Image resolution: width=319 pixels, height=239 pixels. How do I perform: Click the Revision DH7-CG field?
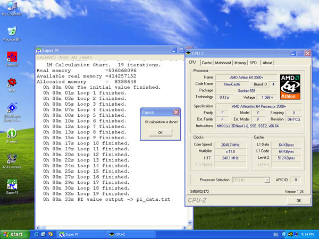pos(293,119)
